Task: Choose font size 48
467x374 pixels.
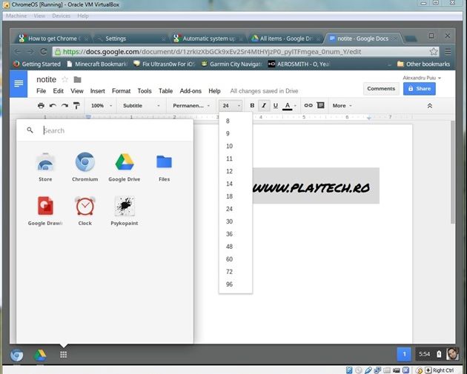Action: pyautogui.click(x=236, y=247)
